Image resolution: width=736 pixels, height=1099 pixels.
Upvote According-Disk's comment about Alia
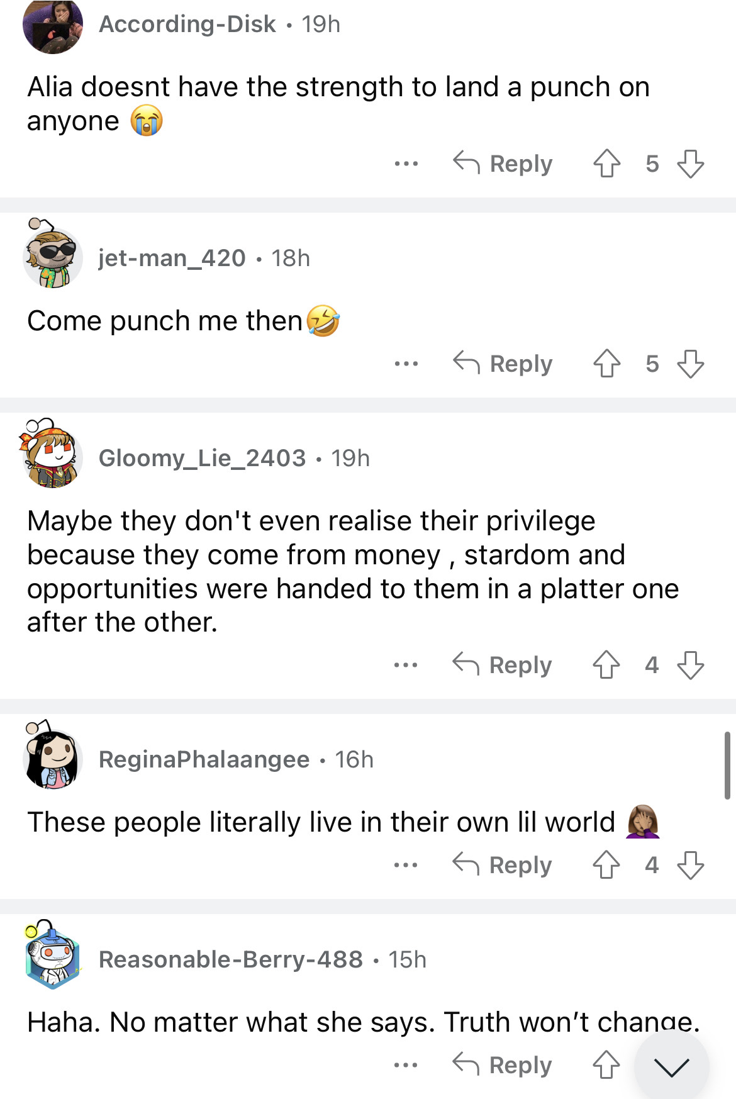click(x=606, y=164)
